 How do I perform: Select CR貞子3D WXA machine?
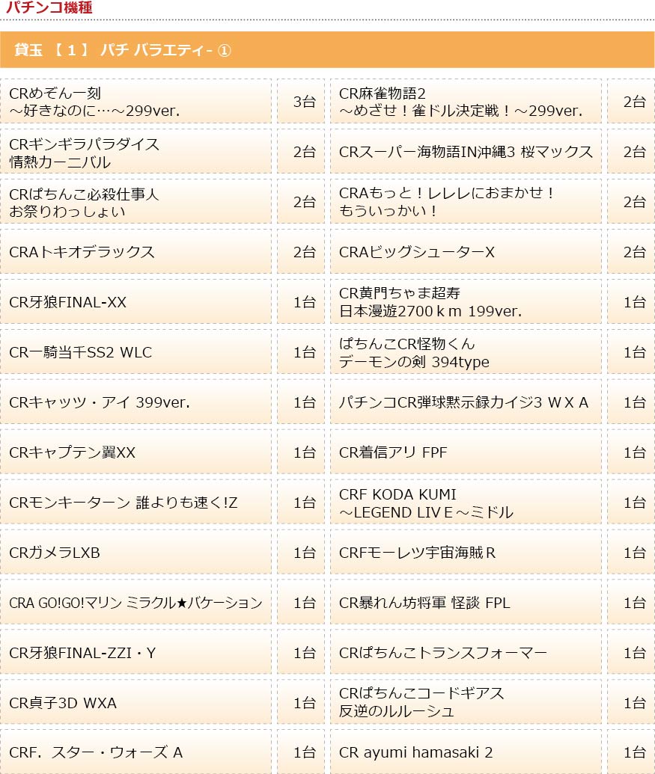tap(135, 702)
